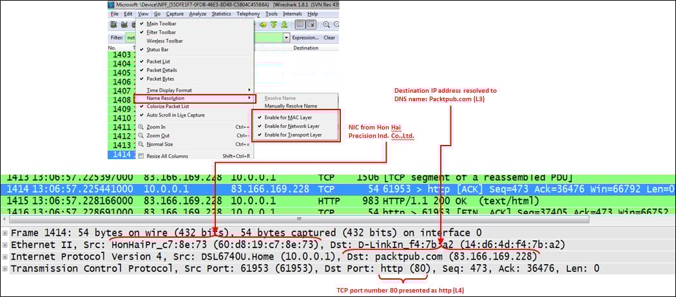The image size is (676, 297).
Task: Open the Tools menu
Action: tap(271, 14)
